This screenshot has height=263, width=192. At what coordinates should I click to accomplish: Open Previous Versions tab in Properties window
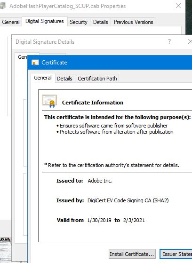134,22
